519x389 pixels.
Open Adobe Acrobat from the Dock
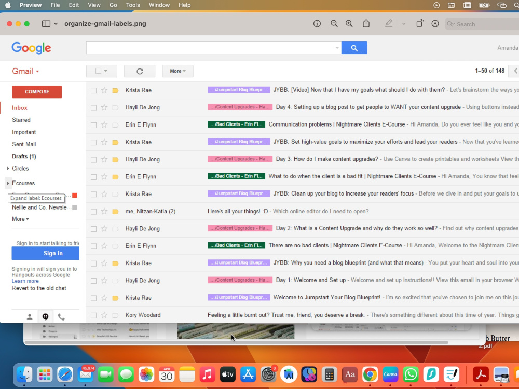[481, 375]
